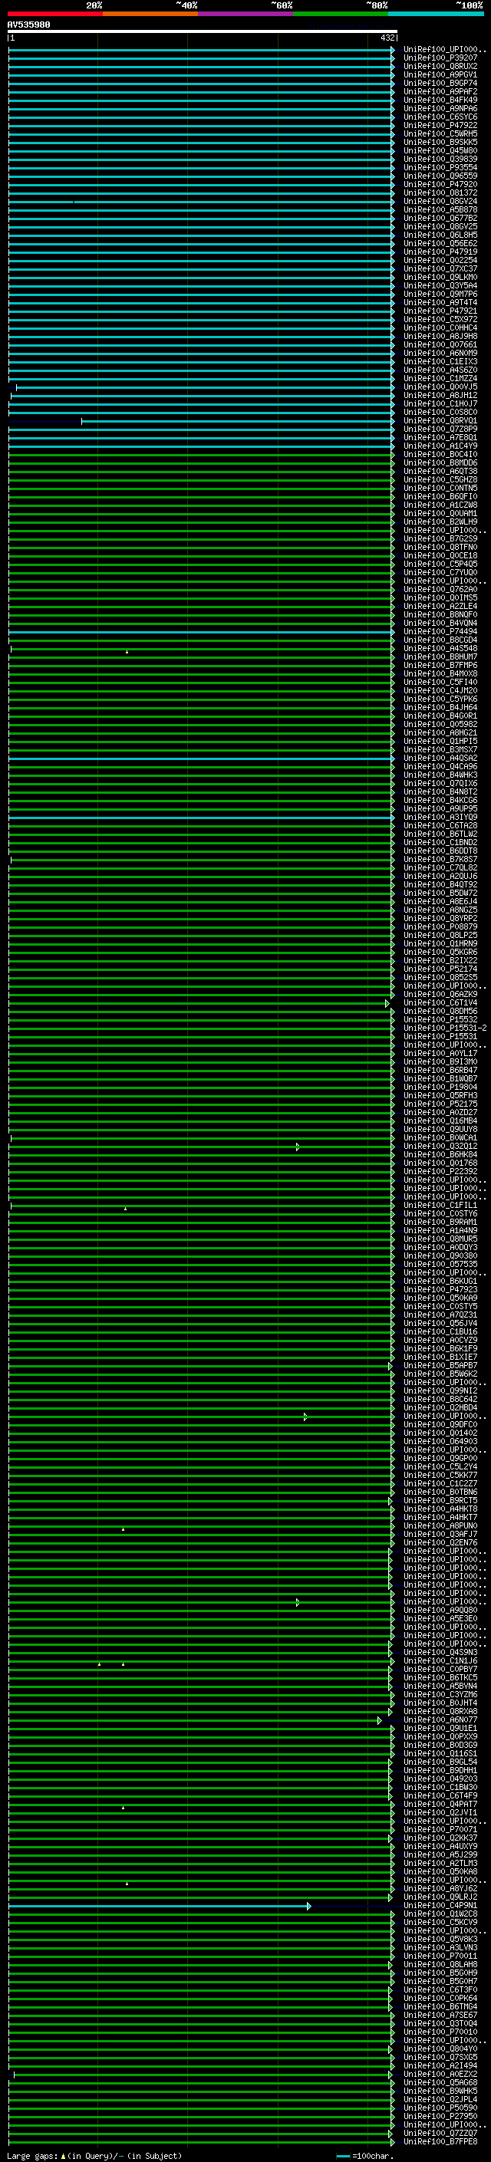Screen dimensions: 491x2162
Task: Select the UniRef100_Q6AZK9 label
Action: (440, 995)
